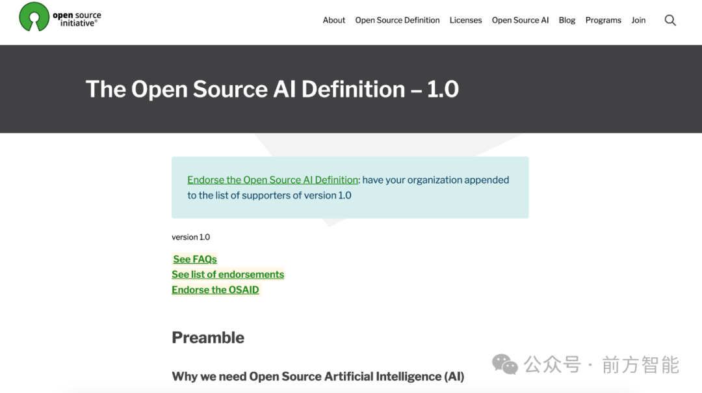Visit the Blog from top navigation
Screen dimensions: 702x393
567,20
